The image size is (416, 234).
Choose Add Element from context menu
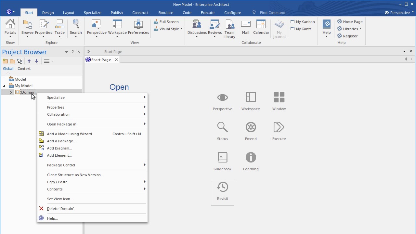click(92, 155)
